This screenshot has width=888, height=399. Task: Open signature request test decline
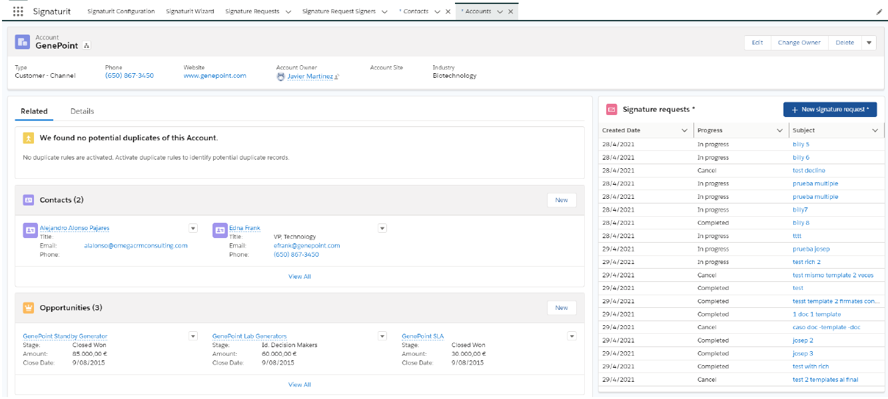809,171
